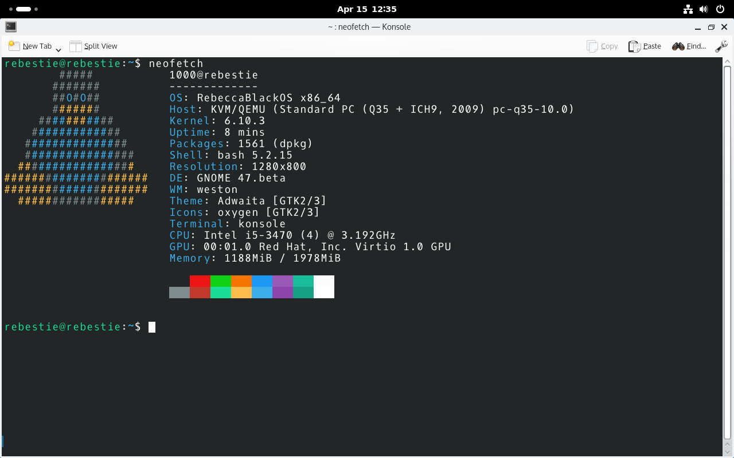Image resolution: width=734 pixels, height=458 pixels.
Task: Click the "Shell: bash 5.2.15" line
Action: click(231, 155)
